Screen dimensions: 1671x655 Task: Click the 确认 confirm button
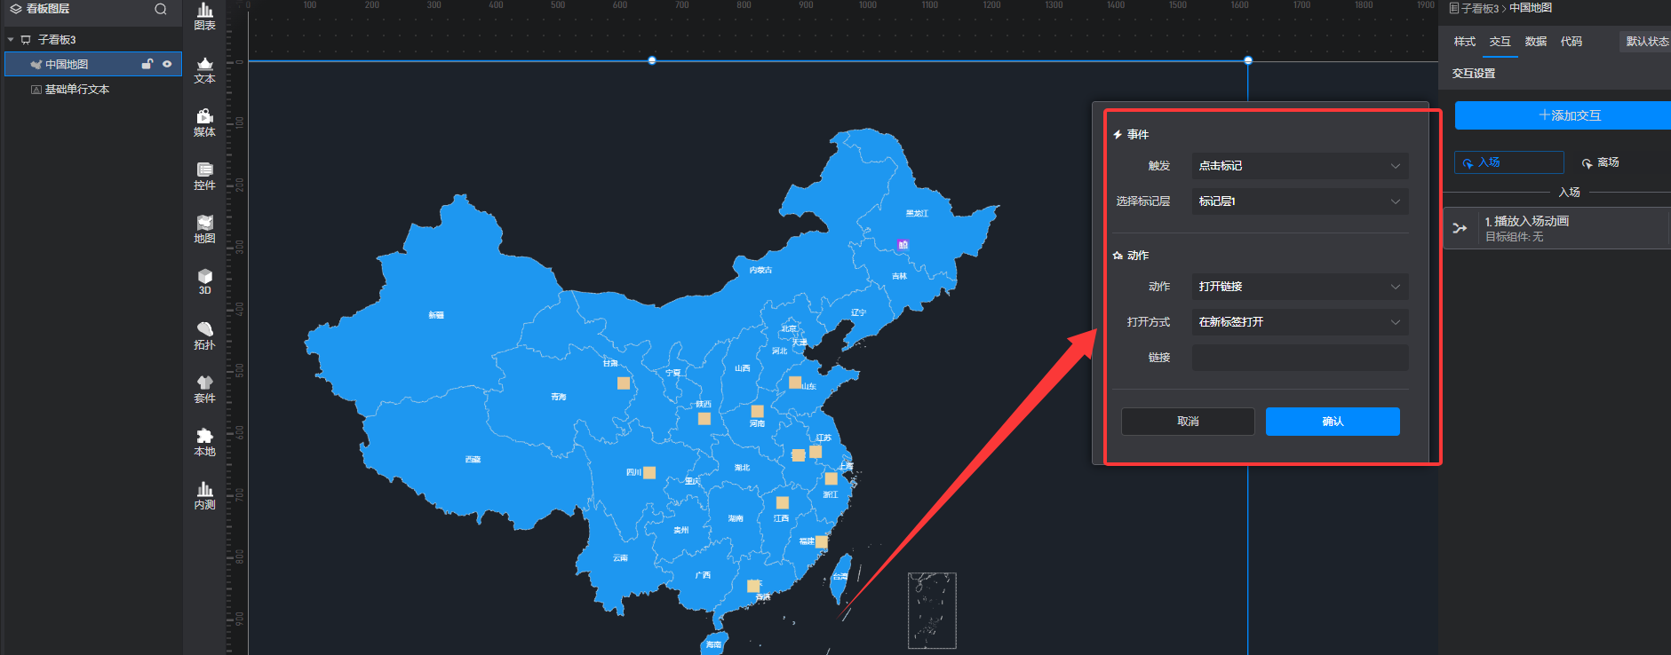[1332, 422]
